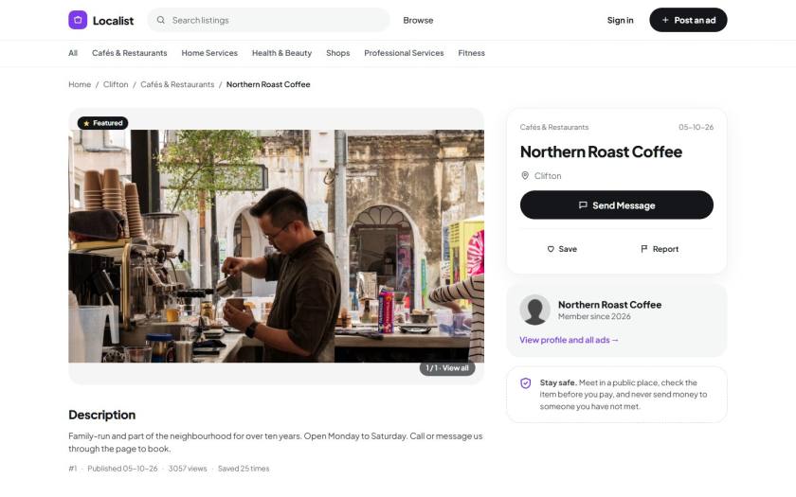Screen dimensions: 796x497
Task: Save this listing
Action: [562, 249]
